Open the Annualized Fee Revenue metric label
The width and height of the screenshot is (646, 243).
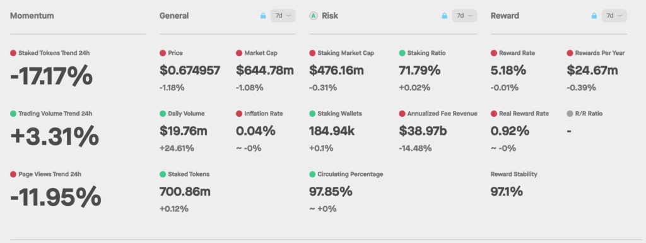442,113
